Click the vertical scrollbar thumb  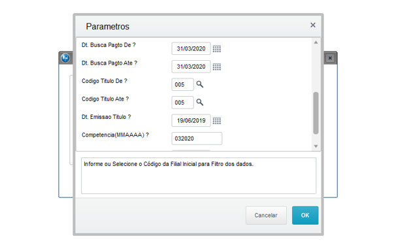(316, 113)
